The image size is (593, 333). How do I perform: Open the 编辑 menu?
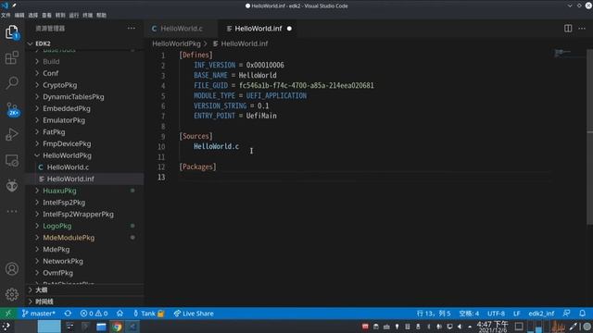pos(19,15)
